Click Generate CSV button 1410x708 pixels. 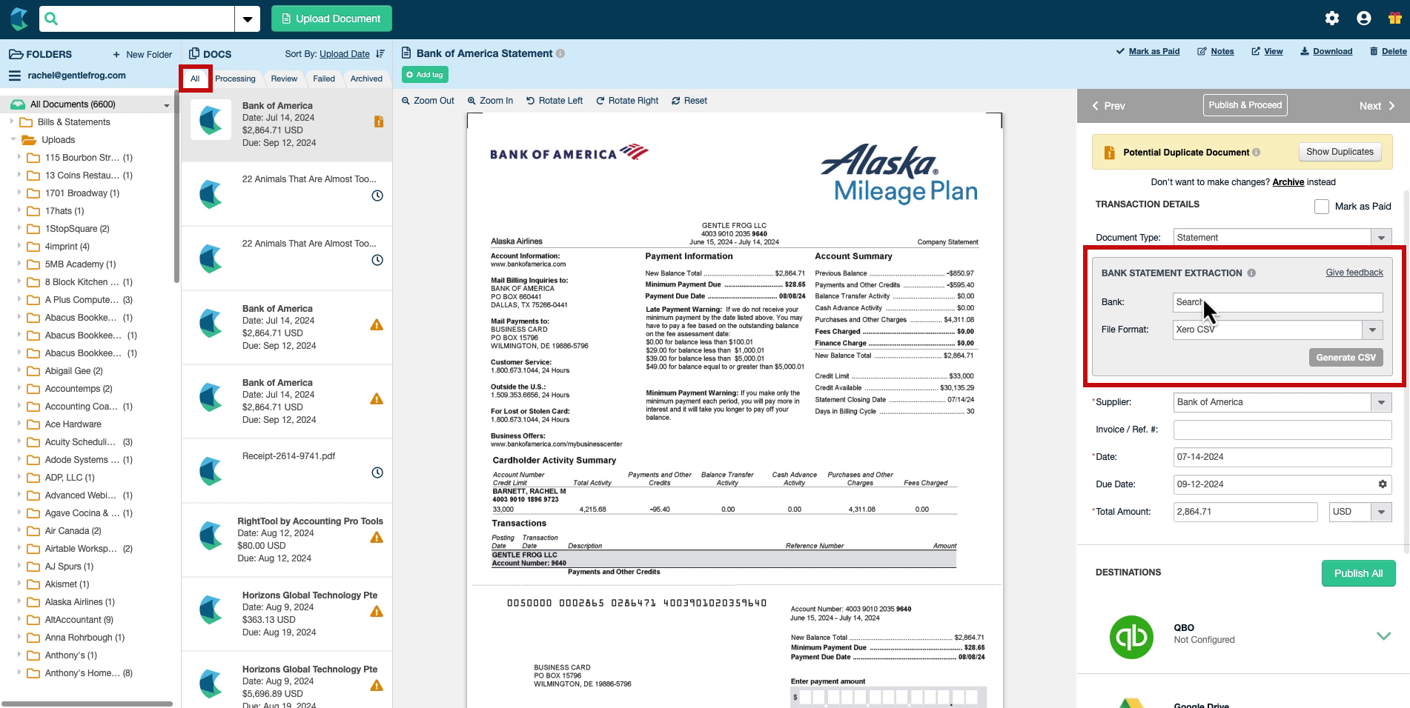[x=1346, y=358]
